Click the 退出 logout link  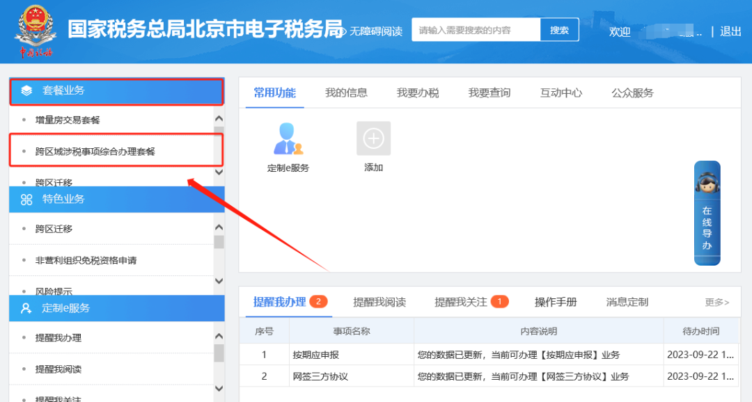click(730, 31)
